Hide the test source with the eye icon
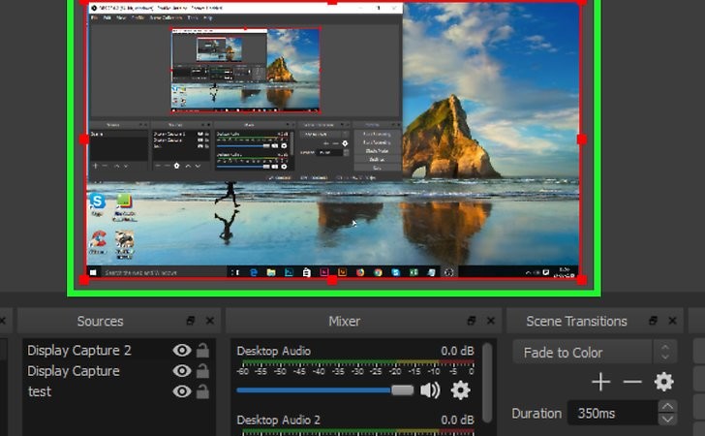This screenshot has width=705, height=436. pyautogui.click(x=181, y=391)
